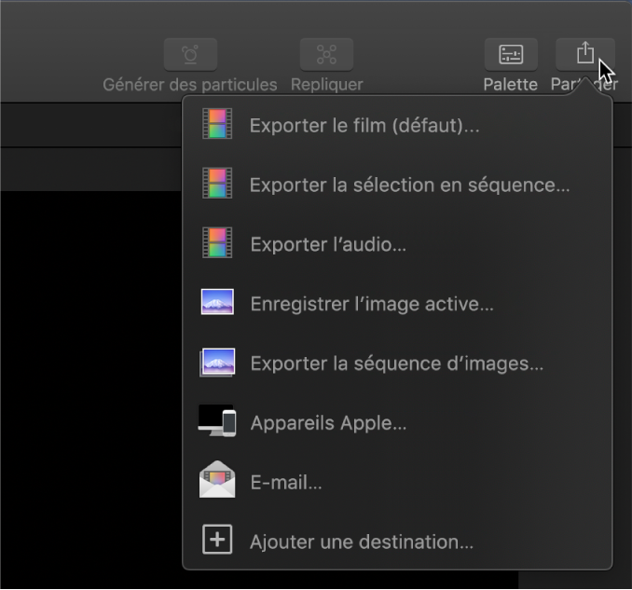Screen dimensions: 632x590
Task: Choose Exporter l'audio… from share menu
Action: pos(328,245)
